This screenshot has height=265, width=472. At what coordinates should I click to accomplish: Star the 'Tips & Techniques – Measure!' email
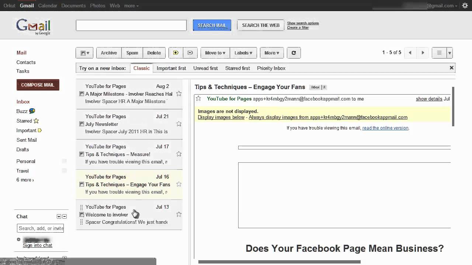(179, 154)
